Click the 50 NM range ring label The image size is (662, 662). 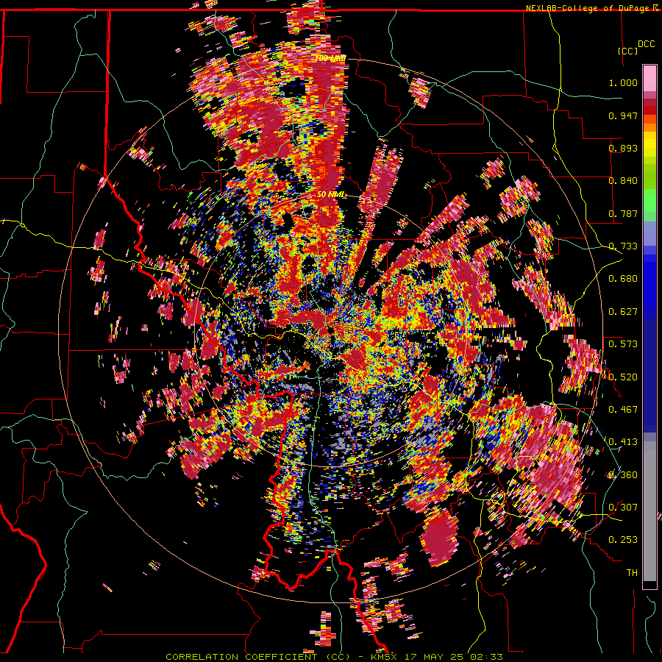coord(331,195)
